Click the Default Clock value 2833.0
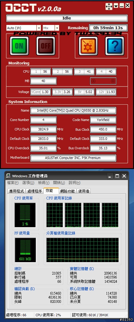This screenshot has height=322, width=134. click(x=43, y=139)
